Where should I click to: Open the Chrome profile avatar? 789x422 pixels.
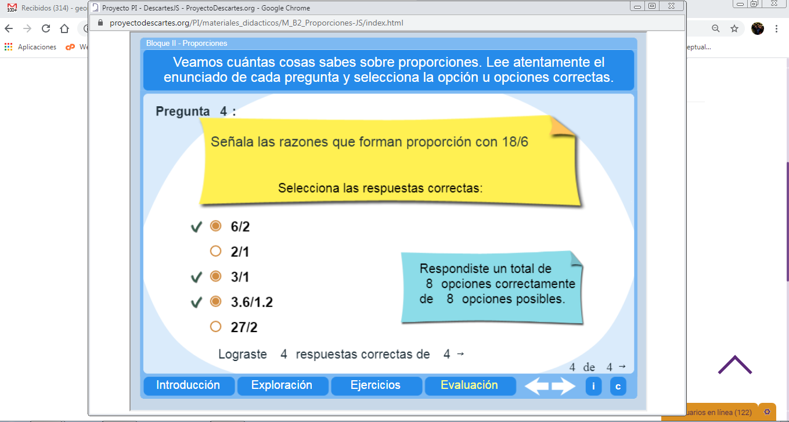coord(758,28)
